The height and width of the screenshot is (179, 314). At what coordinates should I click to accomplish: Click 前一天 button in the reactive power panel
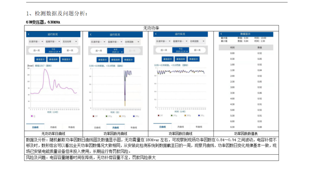click(x=70, y=51)
